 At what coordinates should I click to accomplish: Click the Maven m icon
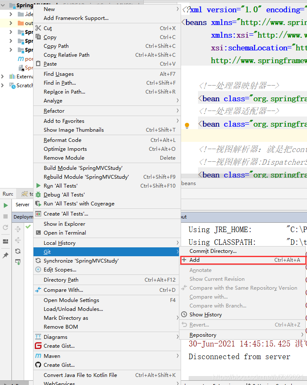[x=38, y=355]
